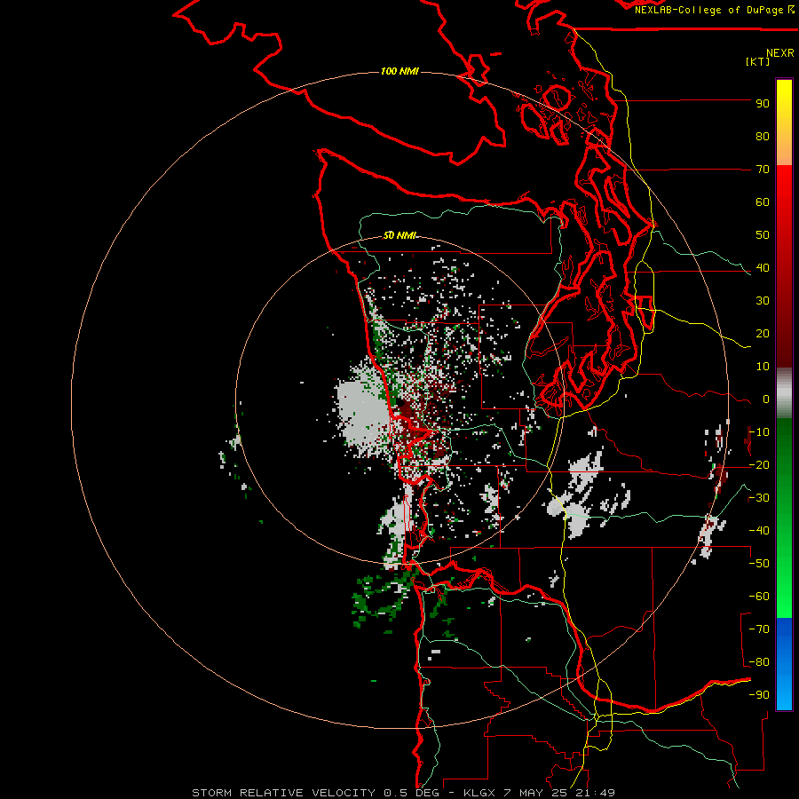Click the 0 knot scale label

(766, 399)
